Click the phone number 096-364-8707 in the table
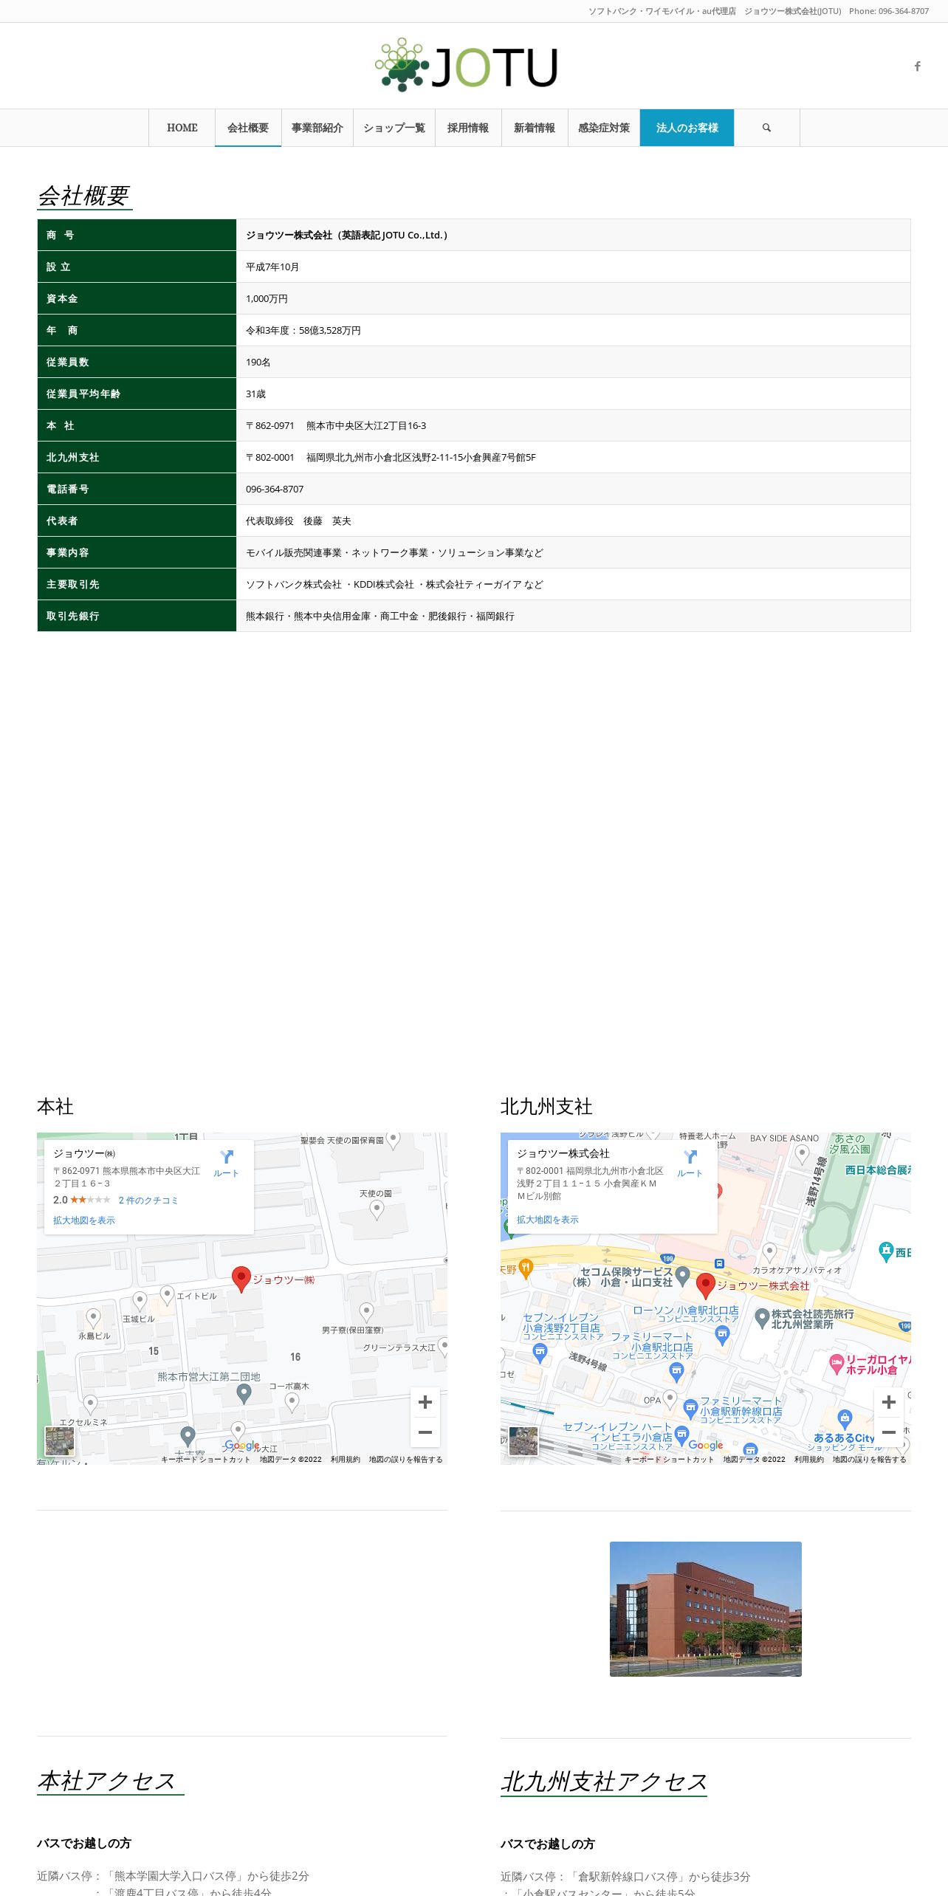948x1896 pixels. tap(275, 489)
